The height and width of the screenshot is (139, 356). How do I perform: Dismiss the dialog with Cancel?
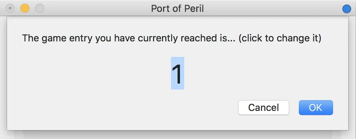pos(263,108)
